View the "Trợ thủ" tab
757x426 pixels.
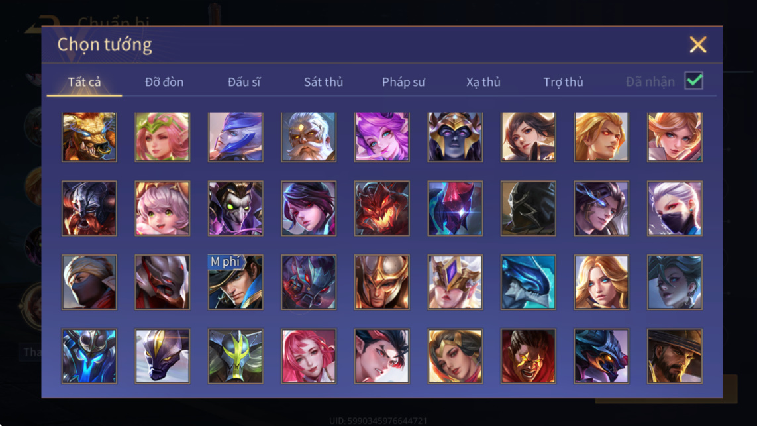[x=564, y=82]
